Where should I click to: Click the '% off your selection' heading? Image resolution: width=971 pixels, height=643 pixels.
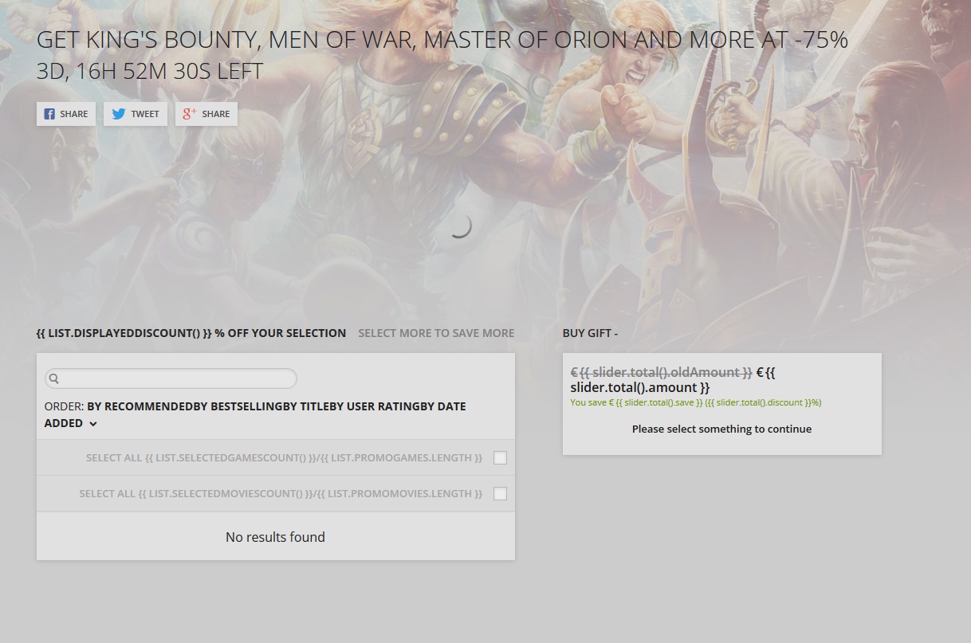click(191, 333)
